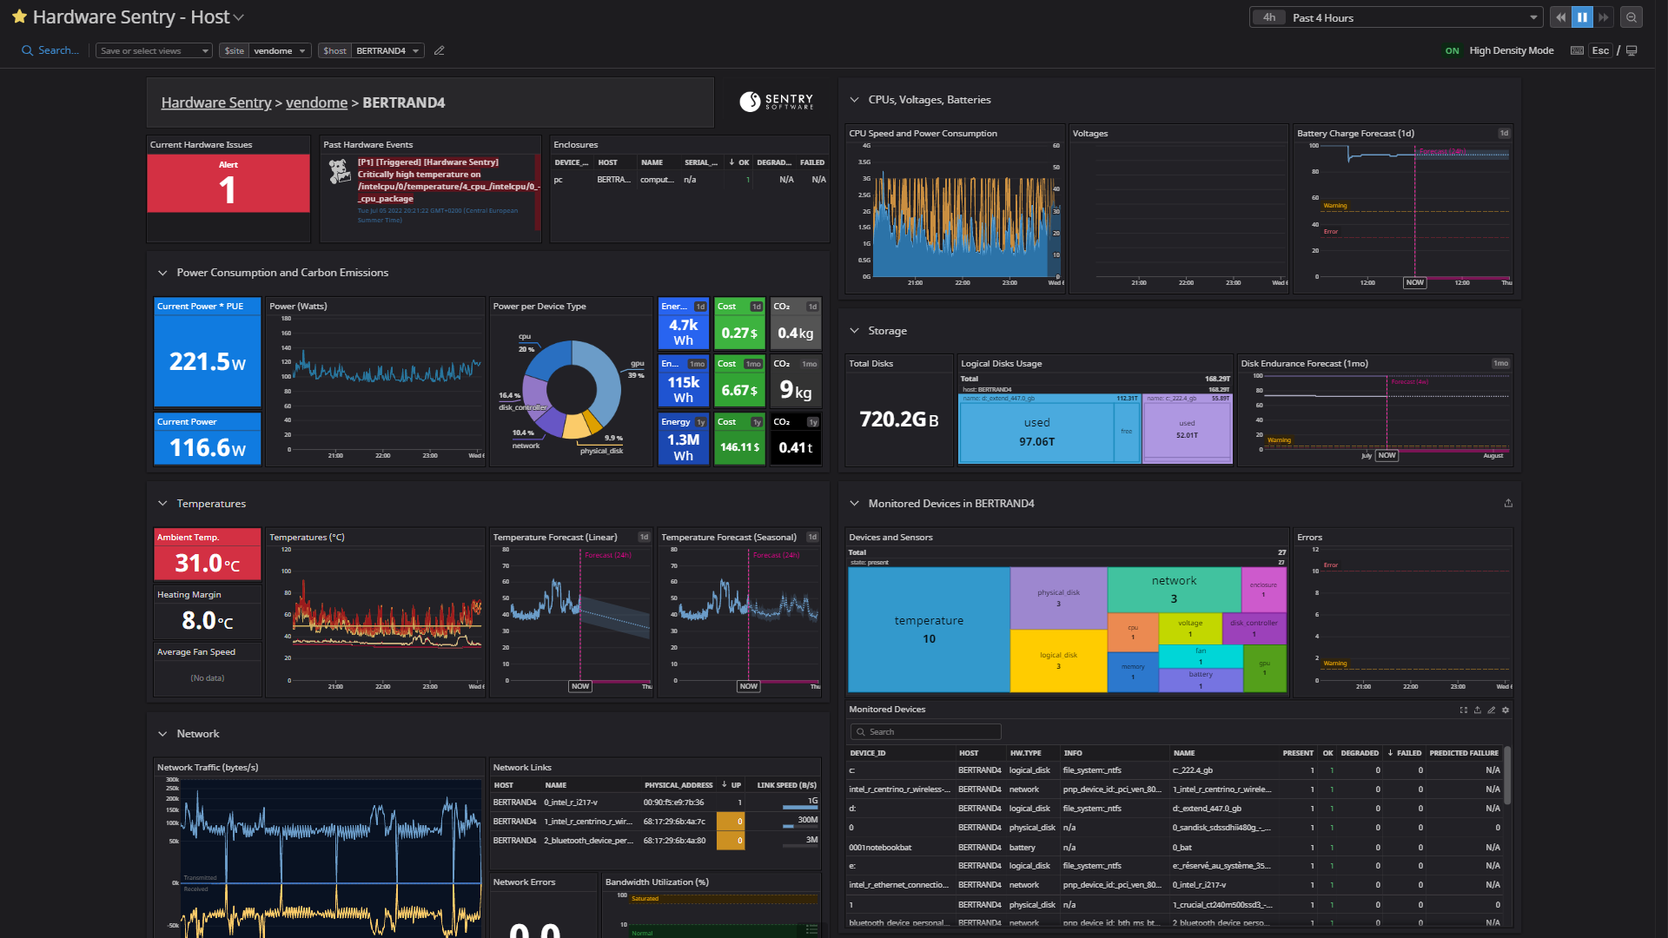This screenshot has width=1668, height=938.
Task: Open the Monitored Devices panel settings gear
Action: pyautogui.click(x=1505, y=710)
